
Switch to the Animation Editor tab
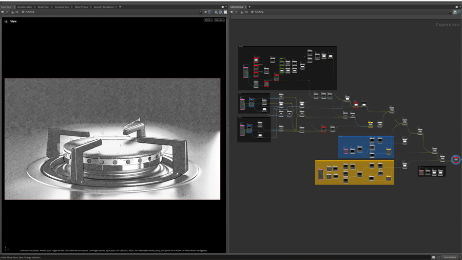coord(25,7)
